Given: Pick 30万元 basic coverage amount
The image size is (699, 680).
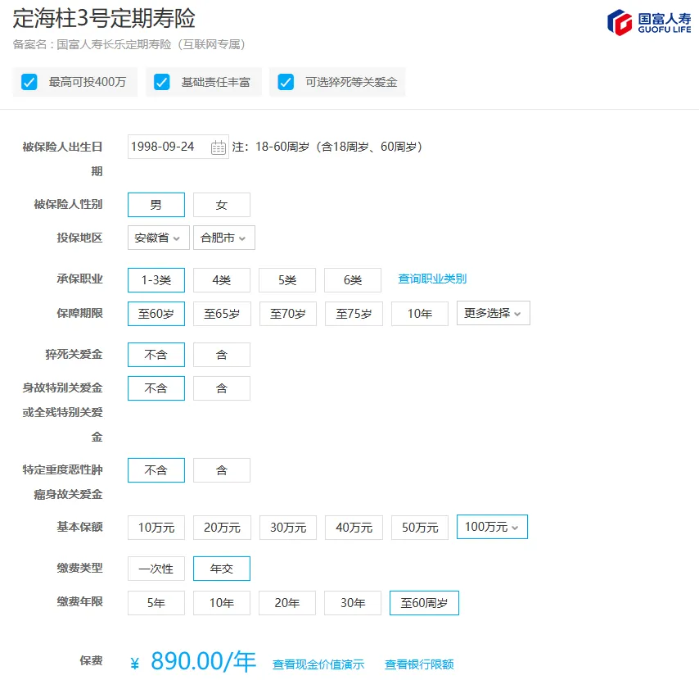Looking at the screenshot, I should point(288,528).
